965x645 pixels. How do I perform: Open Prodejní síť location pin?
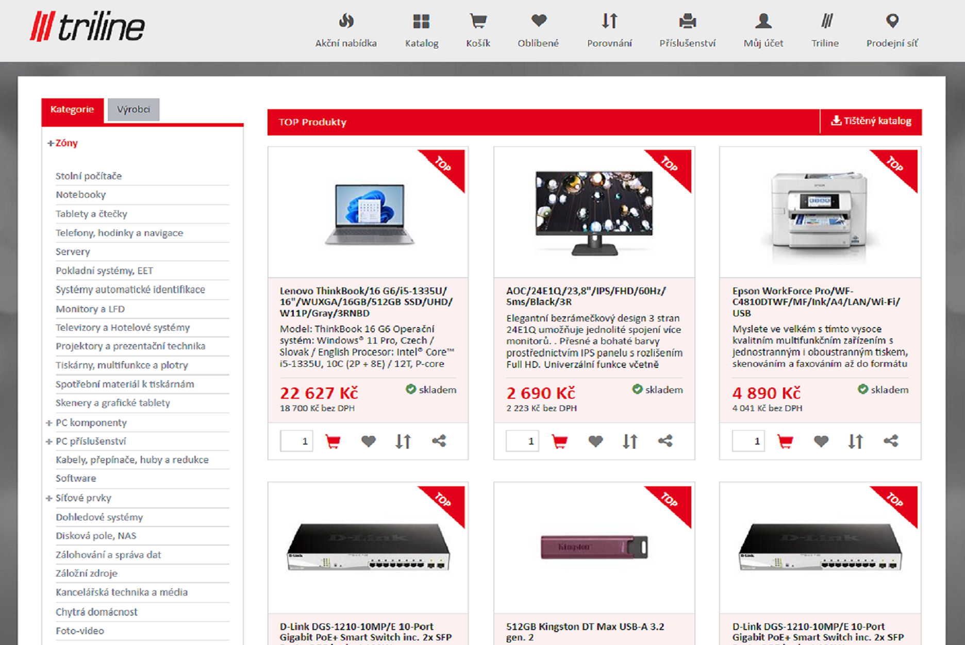(892, 22)
